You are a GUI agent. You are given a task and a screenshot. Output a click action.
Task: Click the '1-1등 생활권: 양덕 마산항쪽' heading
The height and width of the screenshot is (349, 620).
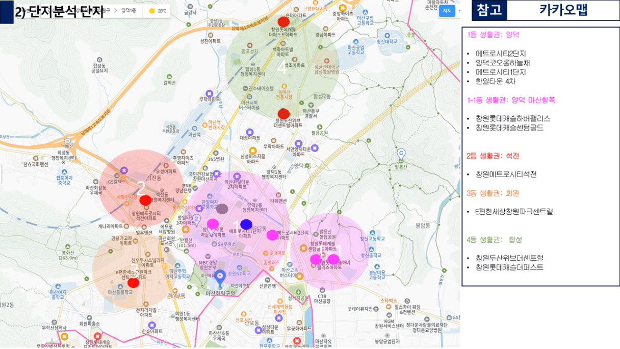coord(511,100)
